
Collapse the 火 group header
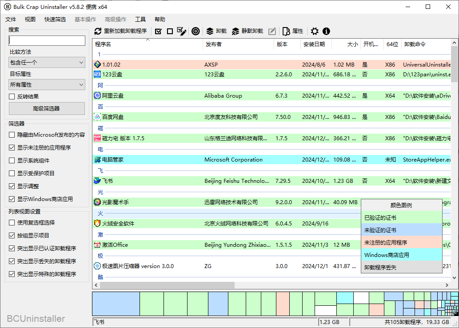point(100,213)
